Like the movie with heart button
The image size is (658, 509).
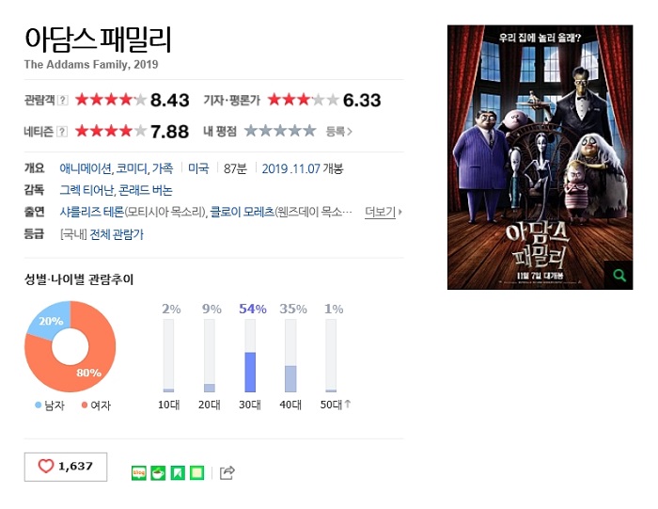(66, 467)
